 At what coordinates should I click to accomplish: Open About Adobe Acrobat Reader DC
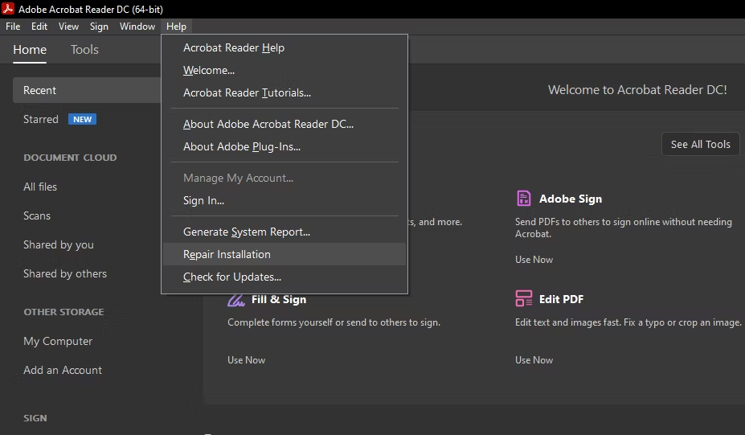click(268, 124)
